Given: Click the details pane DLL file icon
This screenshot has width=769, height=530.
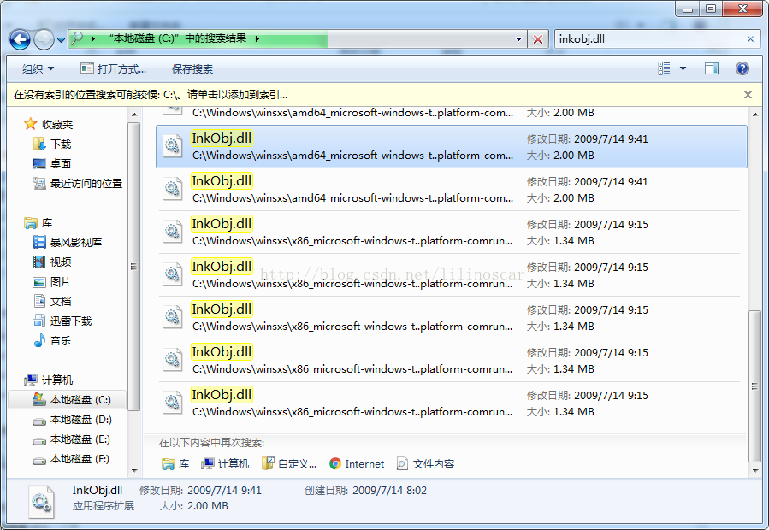Looking at the screenshot, I should point(41,502).
